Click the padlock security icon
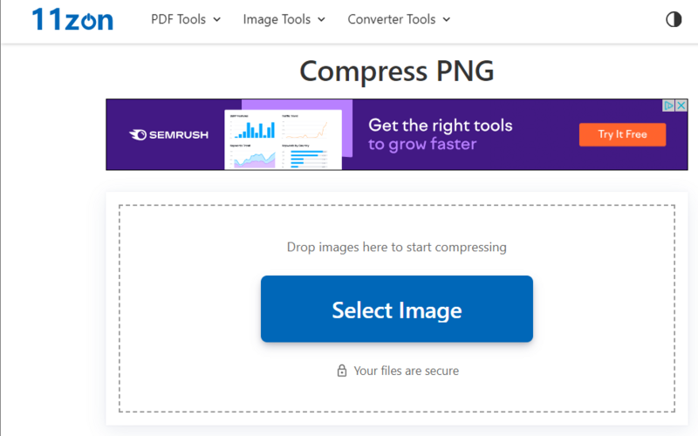Screen dimensions: 698x436 (x=342, y=371)
